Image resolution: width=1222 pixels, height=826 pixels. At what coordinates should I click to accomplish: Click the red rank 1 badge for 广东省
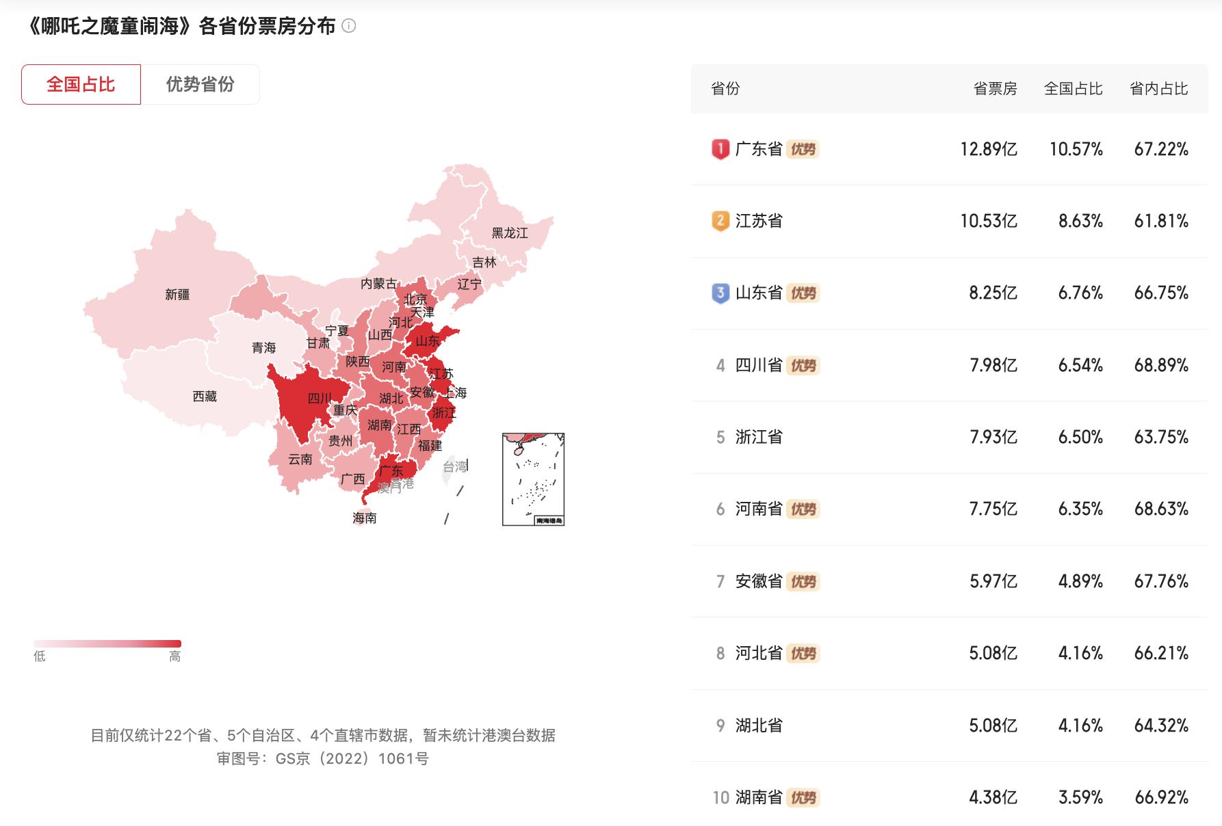coord(720,149)
